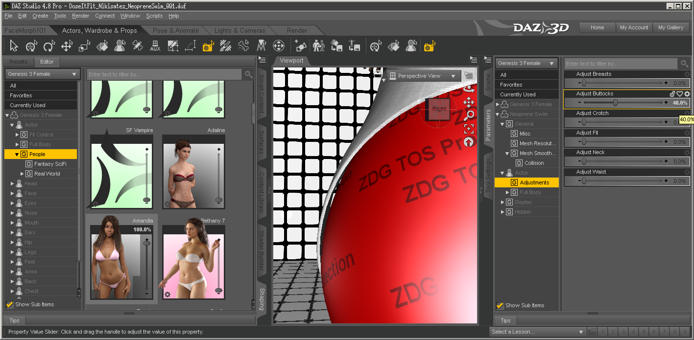The height and width of the screenshot is (340, 694).
Task: Toggle Show Sub Items in Shaping pane
Action: pos(9,304)
